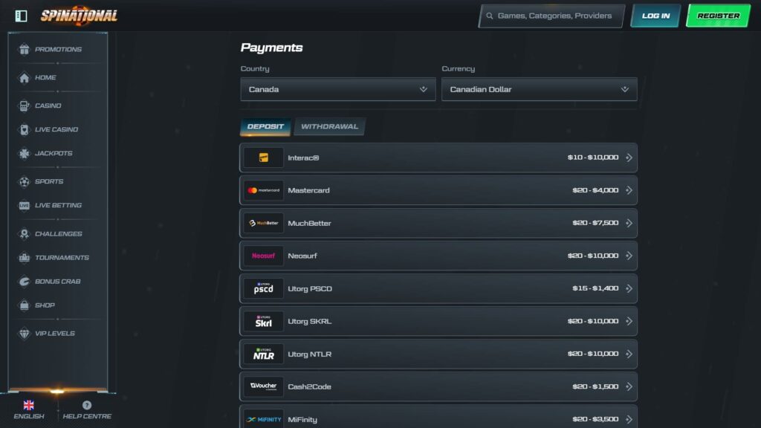
Task: Click the Register button
Action: (718, 15)
